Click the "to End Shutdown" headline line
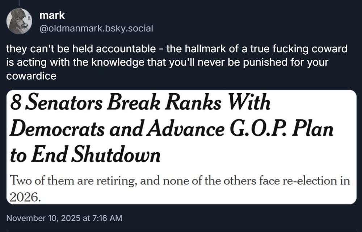The height and width of the screenshot is (232, 362). pyautogui.click(x=85, y=155)
